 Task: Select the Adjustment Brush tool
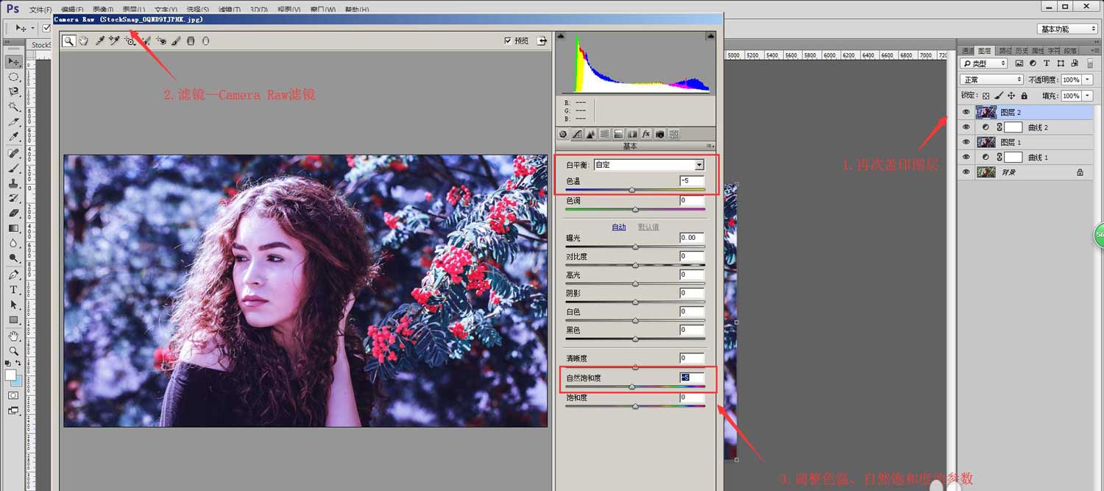176,41
